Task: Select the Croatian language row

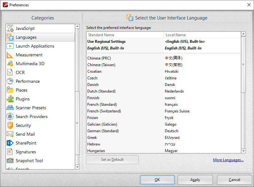Action: (164, 71)
